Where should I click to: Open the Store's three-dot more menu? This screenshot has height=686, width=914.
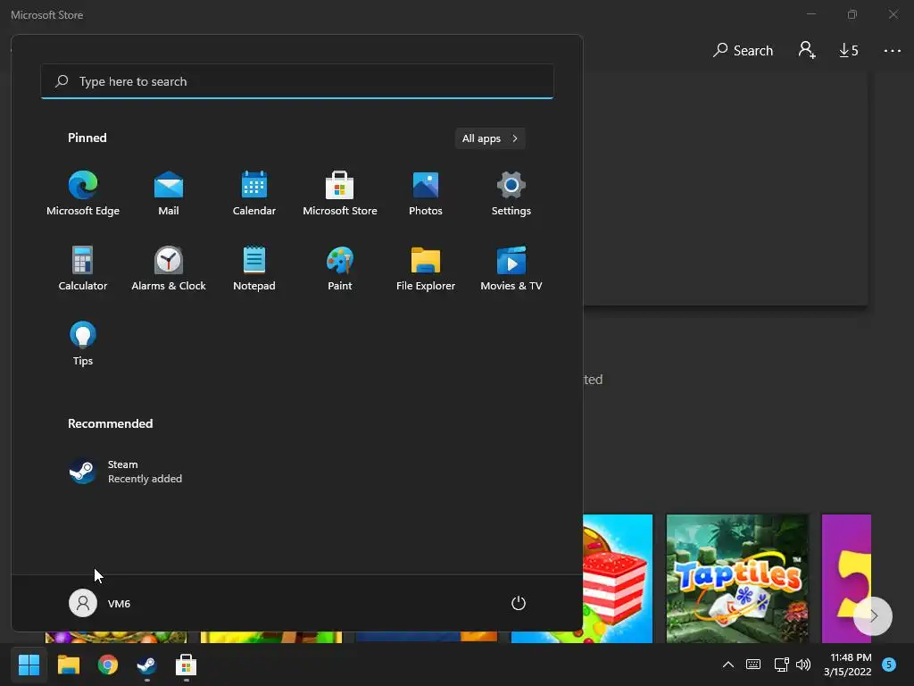click(x=892, y=51)
